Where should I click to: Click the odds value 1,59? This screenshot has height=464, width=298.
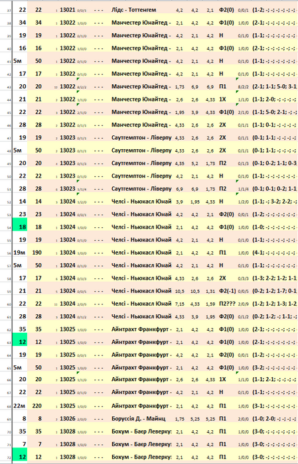point(210,304)
